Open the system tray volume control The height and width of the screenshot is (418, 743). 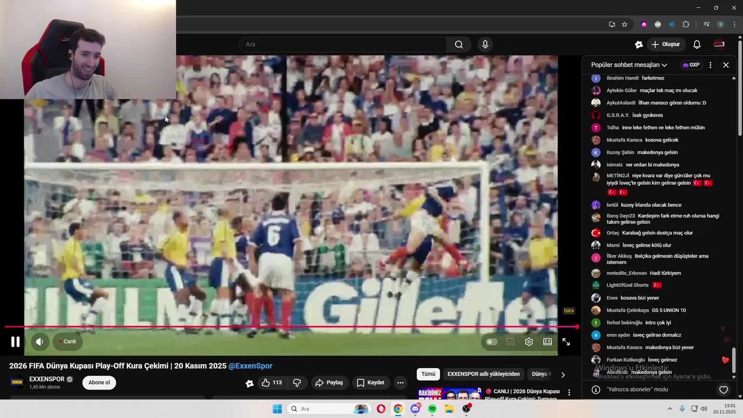(x=704, y=409)
